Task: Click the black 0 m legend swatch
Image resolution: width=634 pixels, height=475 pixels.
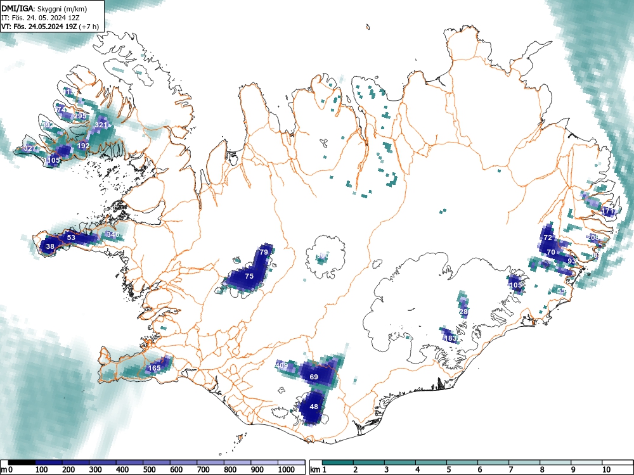Action: tap(22, 462)
